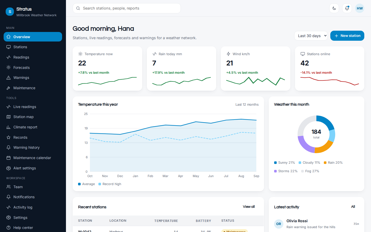Click the Live readings pulse icon
This screenshot has height=232, width=371.
(x=9, y=107)
